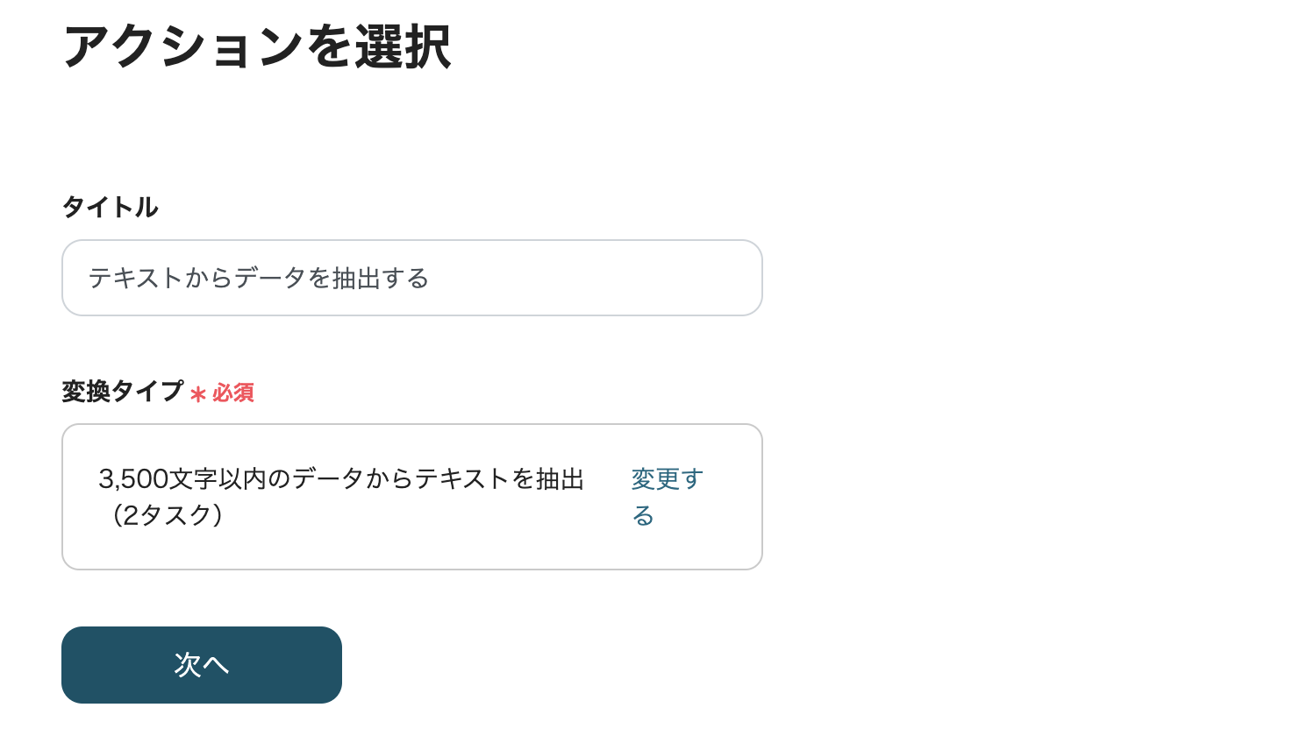Open conversion type options using the change link

(666, 496)
